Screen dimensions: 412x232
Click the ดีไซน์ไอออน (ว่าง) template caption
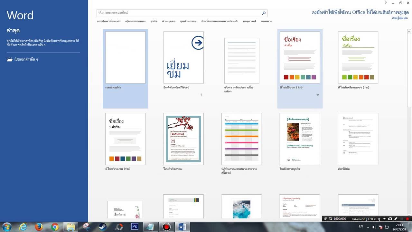(x=291, y=87)
